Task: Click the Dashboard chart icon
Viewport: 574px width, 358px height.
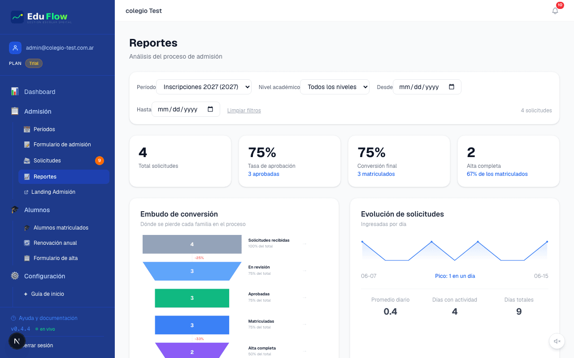Action: (x=15, y=91)
